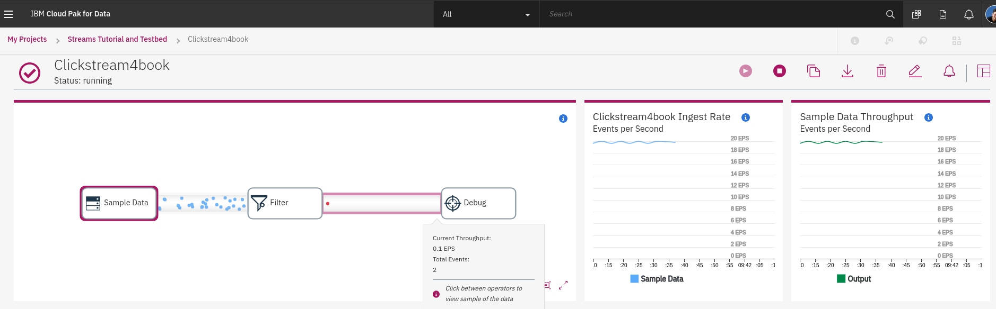Select the Debug operator node
Image resolution: width=996 pixels, height=309 pixels.
(478, 203)
